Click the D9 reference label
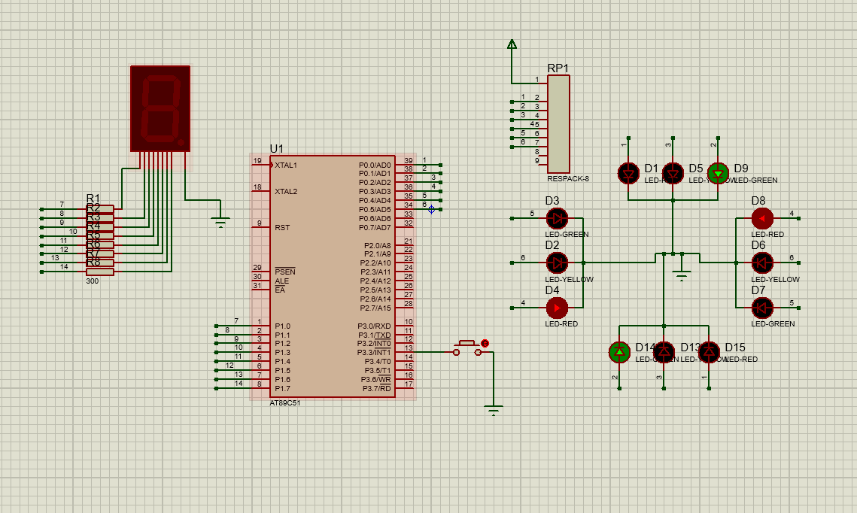The width and height of the screenshot is (857, 513). [x=741, y=168]
